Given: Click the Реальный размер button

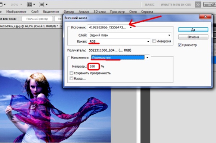Looking at the screenshot, I should click(37, 19).
